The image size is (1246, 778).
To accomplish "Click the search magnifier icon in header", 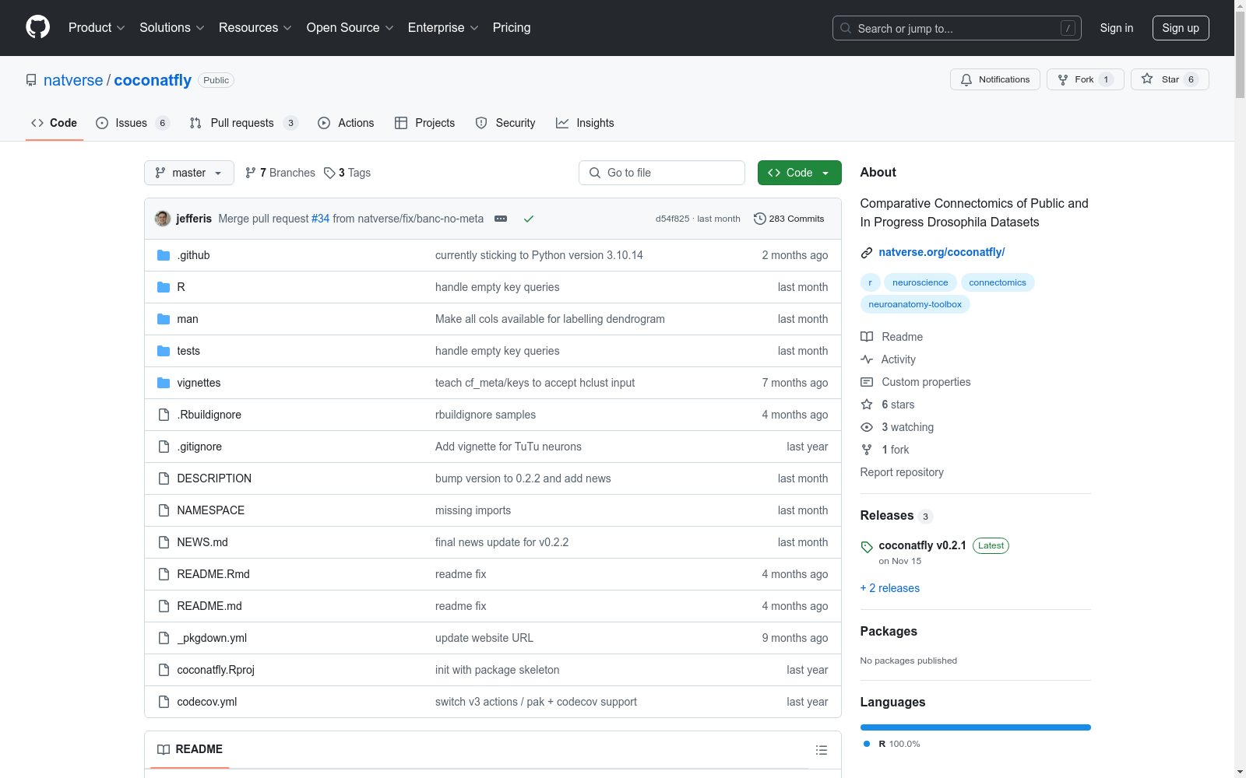I will [x=846, y=28].
